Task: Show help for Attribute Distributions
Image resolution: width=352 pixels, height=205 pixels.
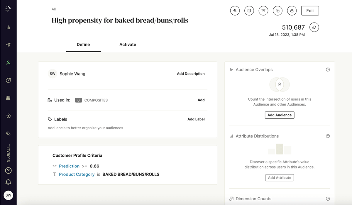Action: click(328, 136)
